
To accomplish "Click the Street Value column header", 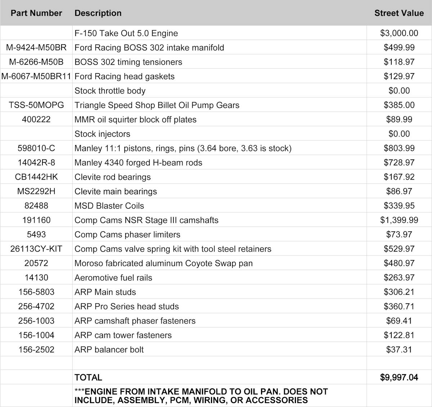I will point(399,13).
